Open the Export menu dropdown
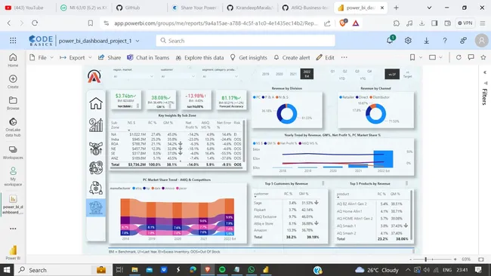The width and height of the screenshot is (491, 276). point(76,57)
